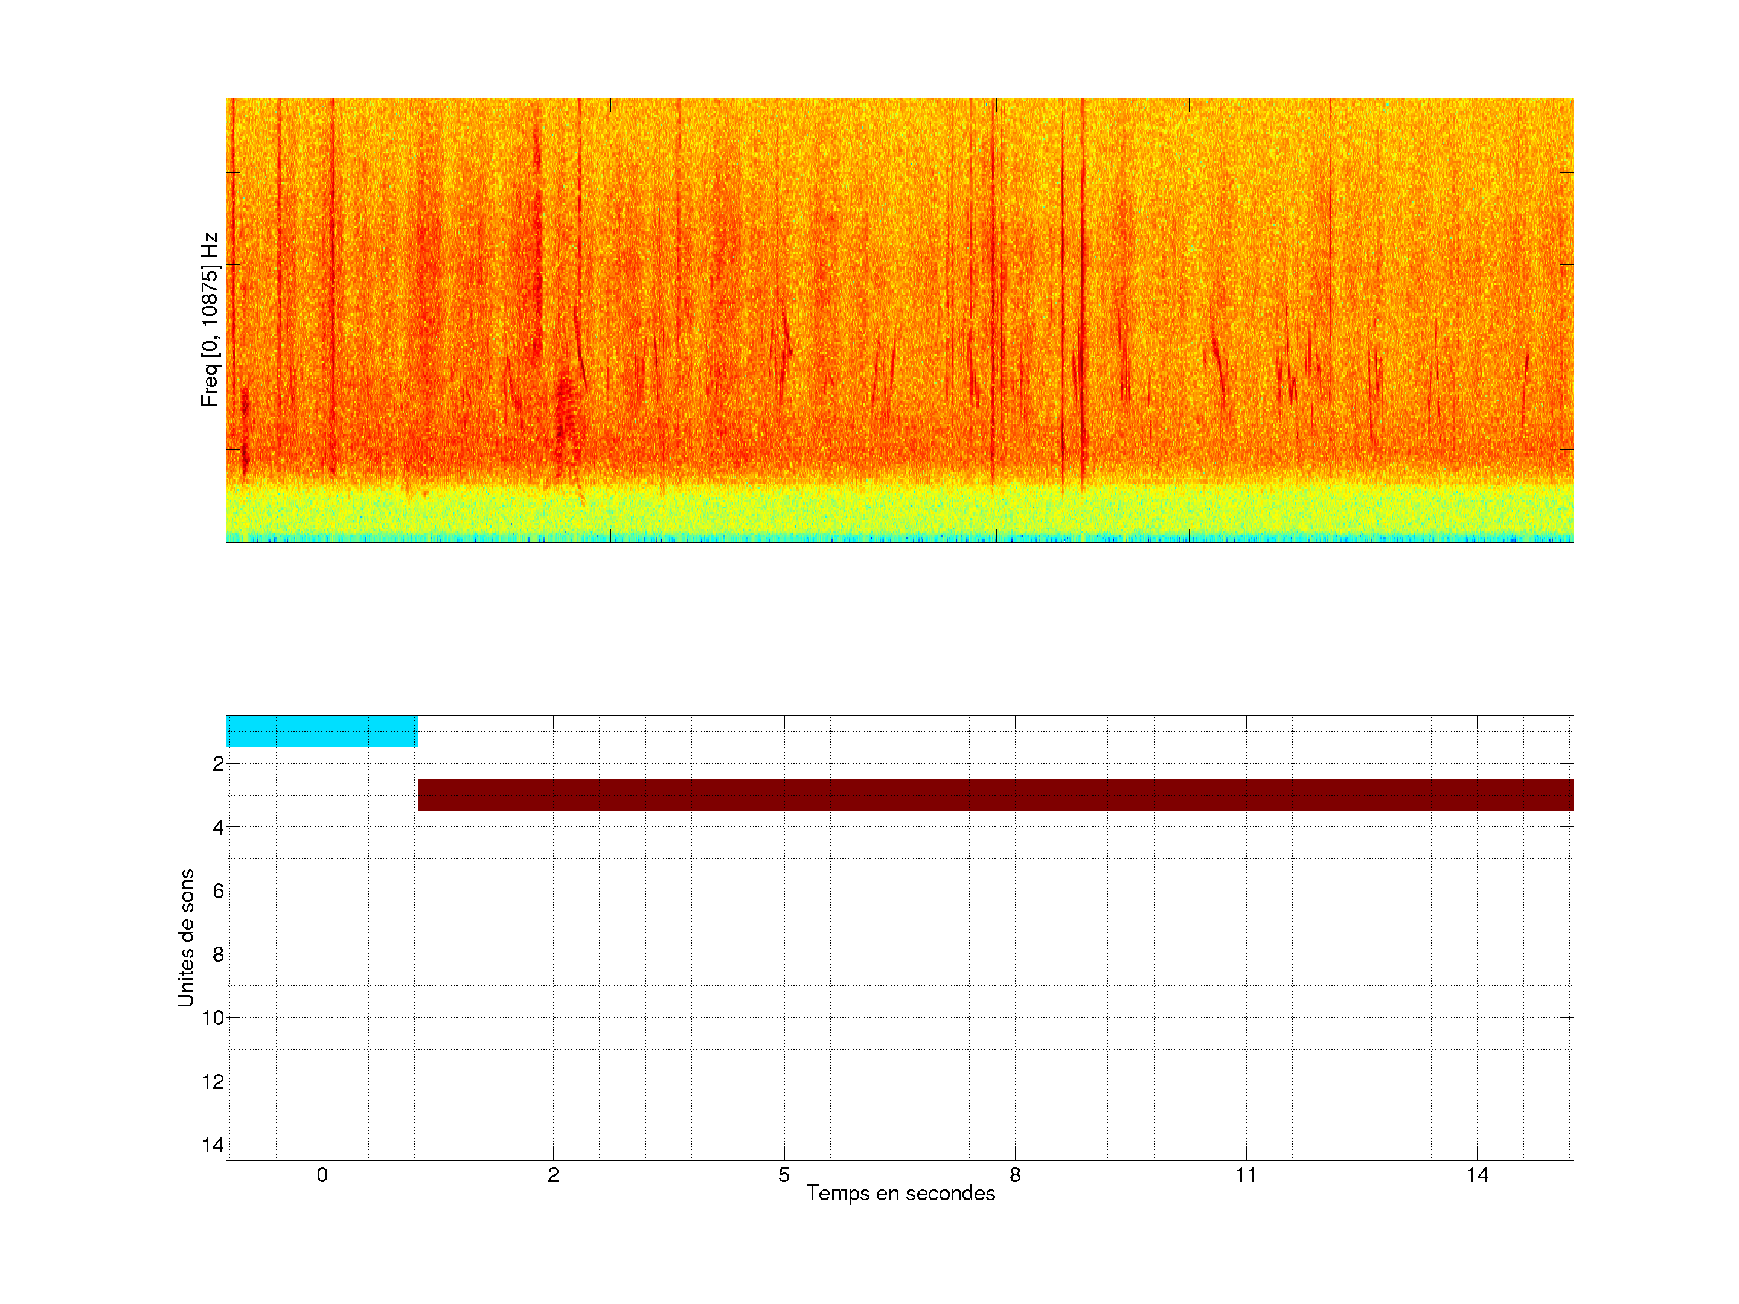The width and height of the screenshot is (1739, 1304).
Task: Click the 'Unites de sons' axis label
Action: 185,938
